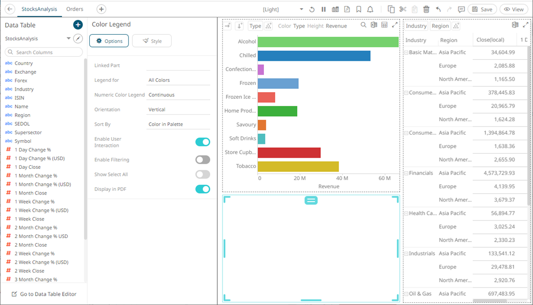Click the blue Chilled bar

point(314,55)
